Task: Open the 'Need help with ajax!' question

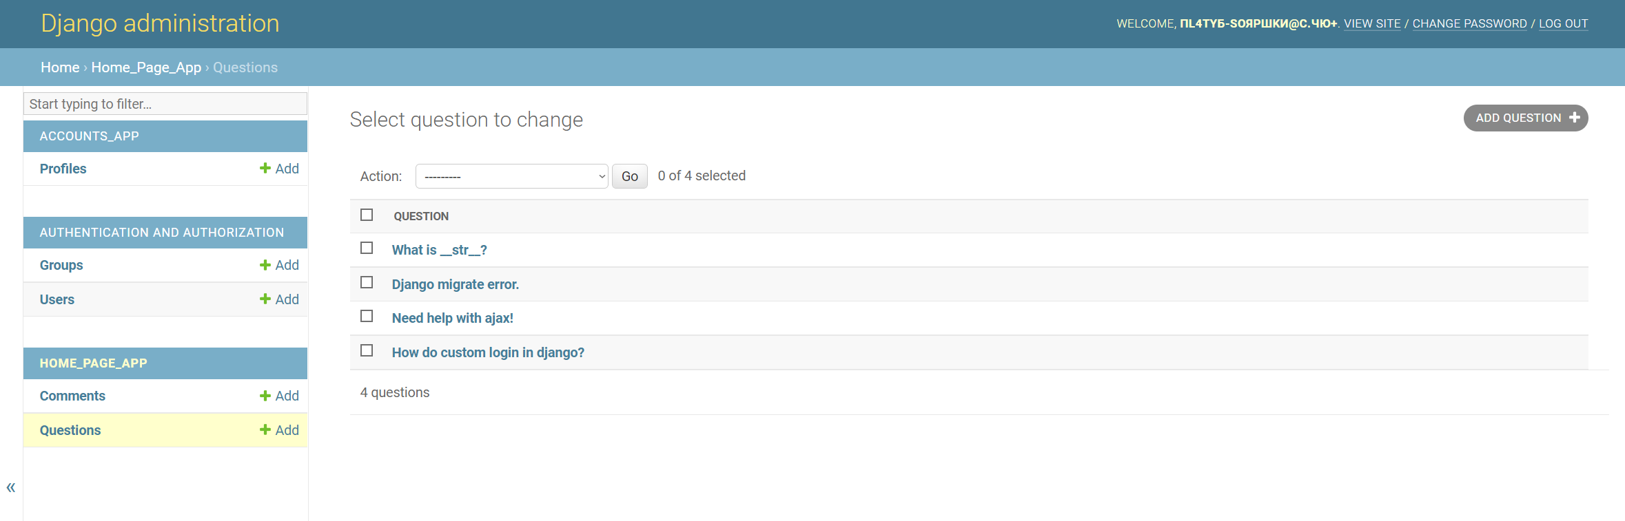Action: click(452, 318)
